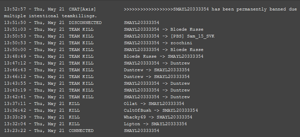
Task: Click the team kill entry on zoochini
Action: 98,43
